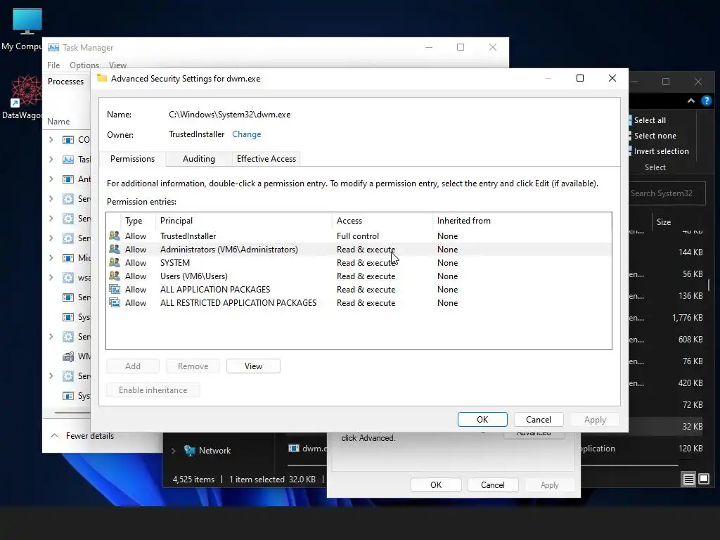Switch to the Effective Access tab
Image resolution: width=720 pixels, height=540 pixels.
pyautogui.click(x=266, y=159)
